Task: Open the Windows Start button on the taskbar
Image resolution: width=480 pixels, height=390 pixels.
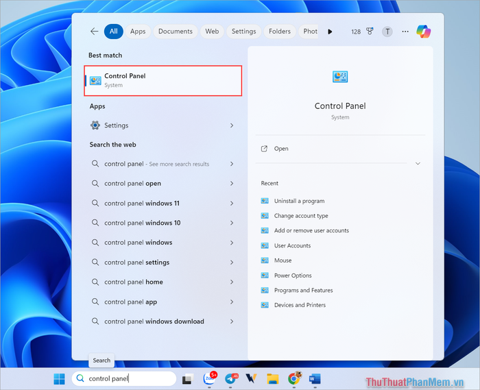Action: click(x=59, y=379)
